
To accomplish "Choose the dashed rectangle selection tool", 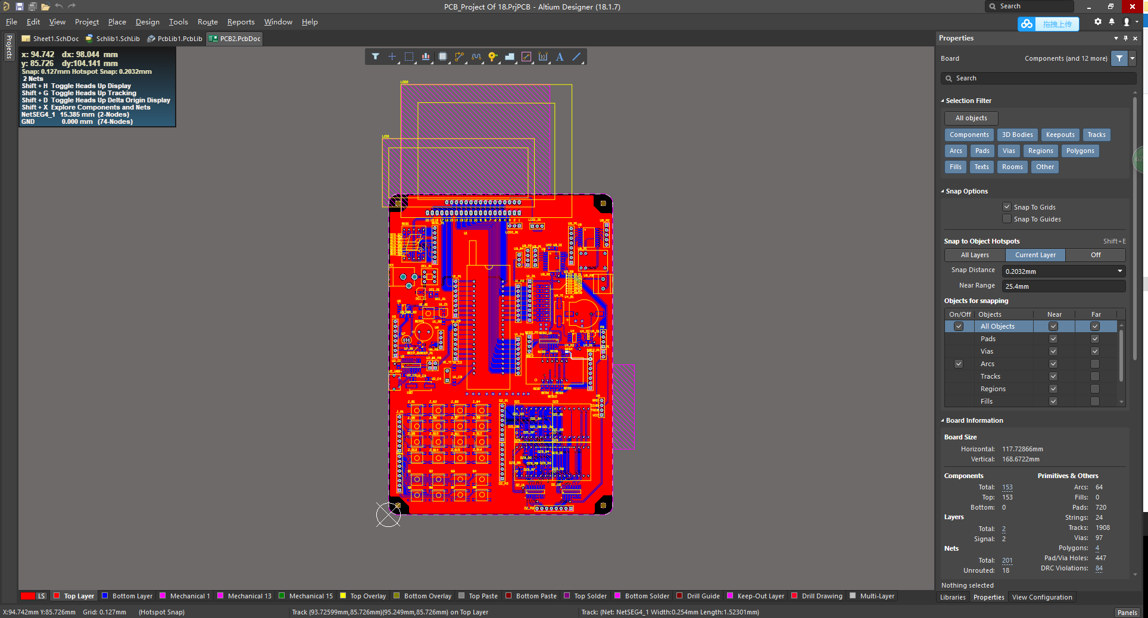I will pyautogui.click(x=408, y=57).
